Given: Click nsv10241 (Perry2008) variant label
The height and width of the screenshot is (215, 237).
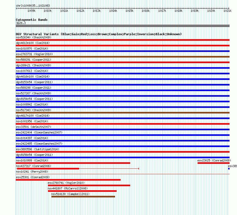Looking at the screenshot, I should 32,172.
